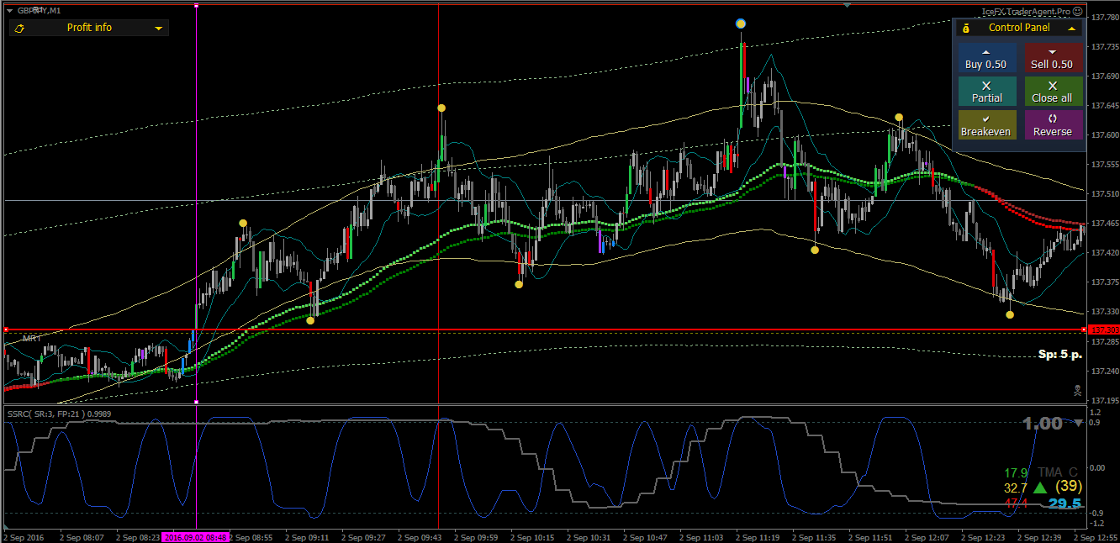Click the gray down triangle next to 1.00
Viewport: 1120px width, 543px height.
click(x=1079, y=423)
